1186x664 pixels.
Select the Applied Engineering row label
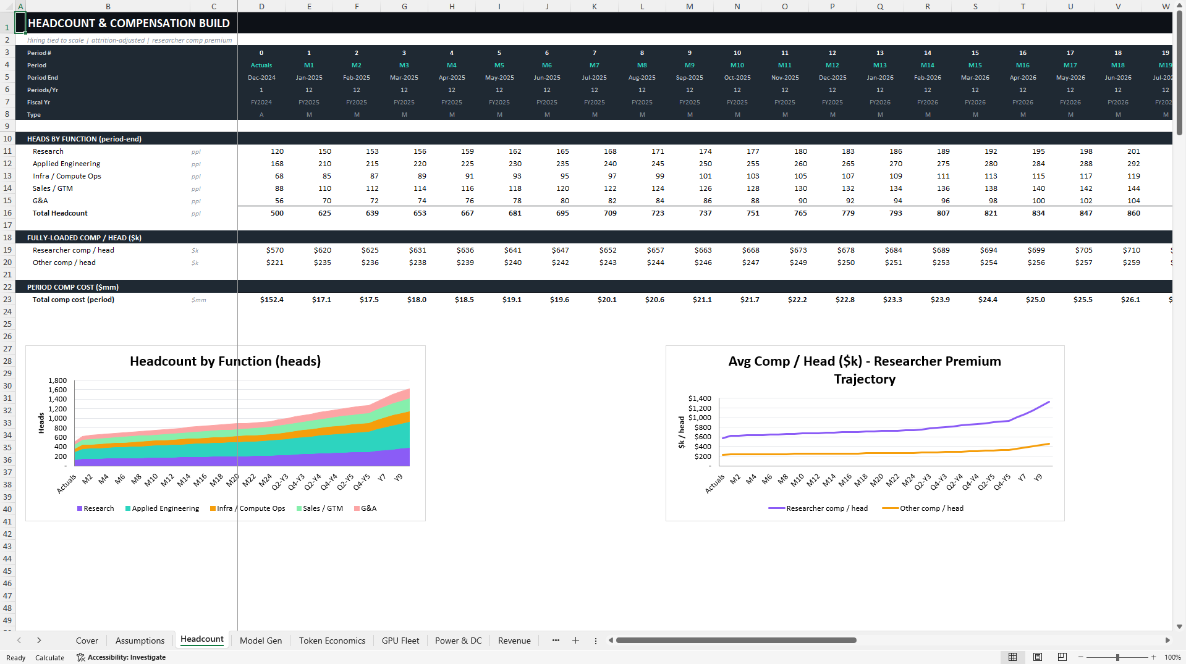67,164
